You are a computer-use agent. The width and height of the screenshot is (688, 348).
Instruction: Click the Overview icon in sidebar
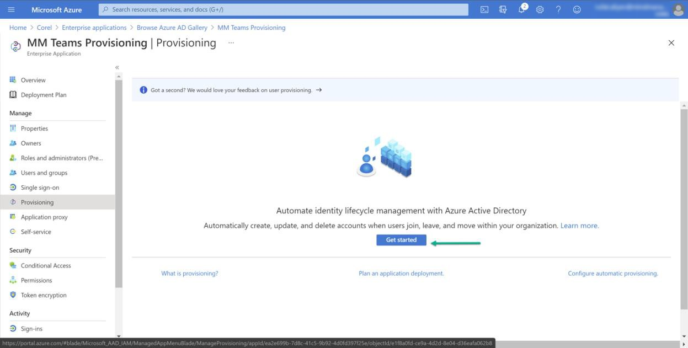[13, 80]
